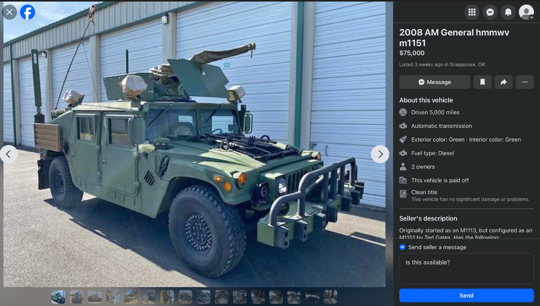The image size is (540, 306).
Task: Open the notifications bell
Action: click(508, 12)
